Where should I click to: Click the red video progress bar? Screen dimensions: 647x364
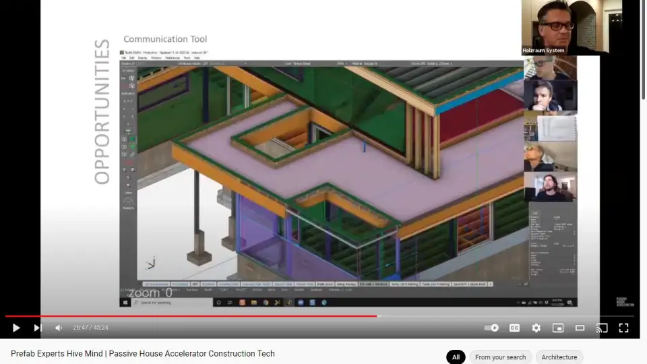pos(202,315)
